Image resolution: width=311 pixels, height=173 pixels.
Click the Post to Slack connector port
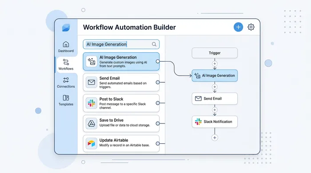pos(158,103)
